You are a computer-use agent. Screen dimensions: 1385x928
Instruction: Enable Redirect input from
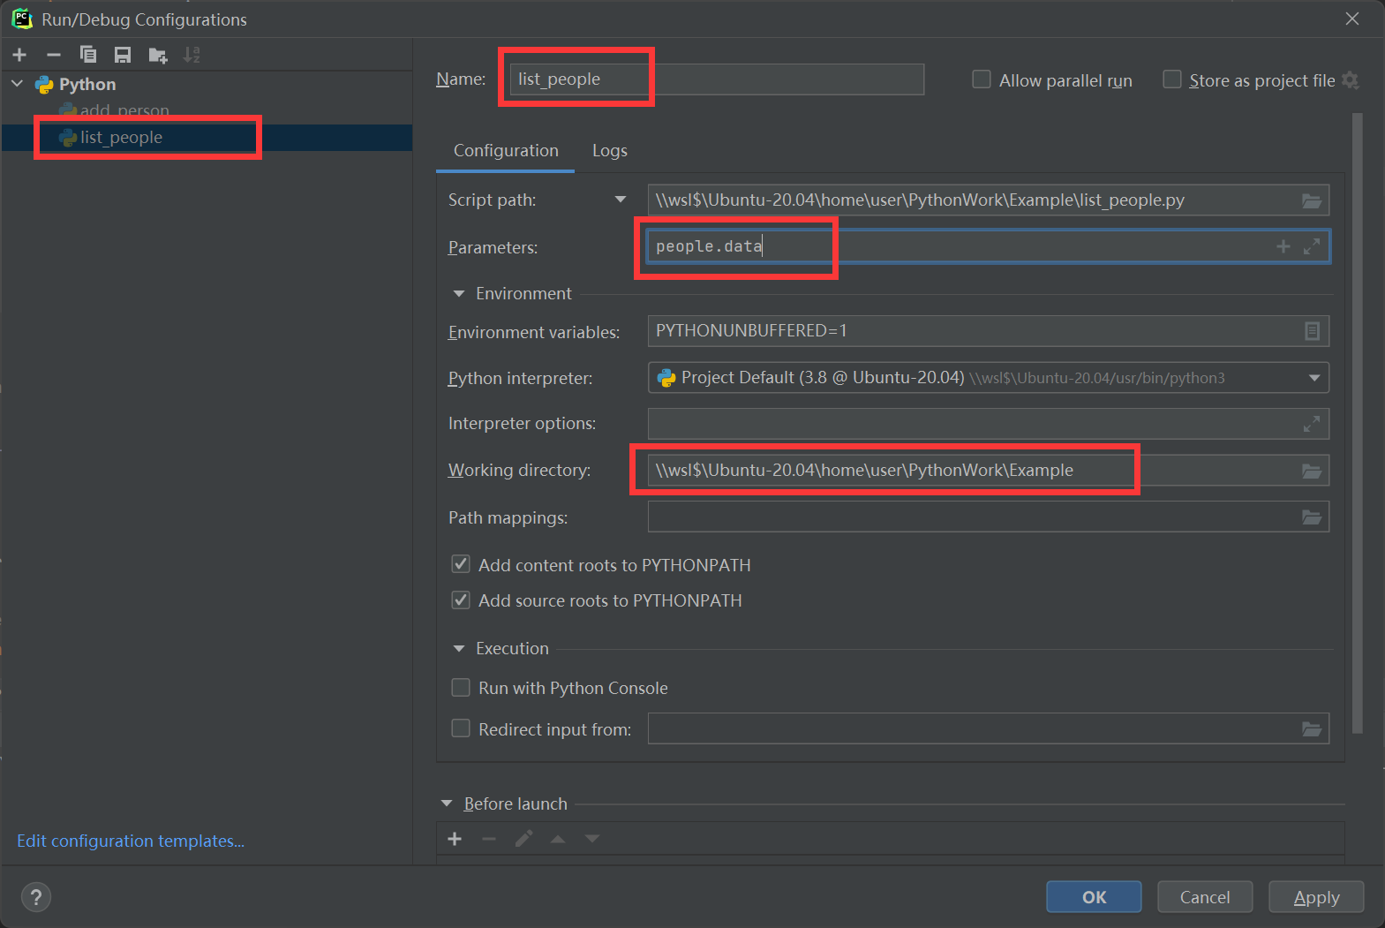461,728
